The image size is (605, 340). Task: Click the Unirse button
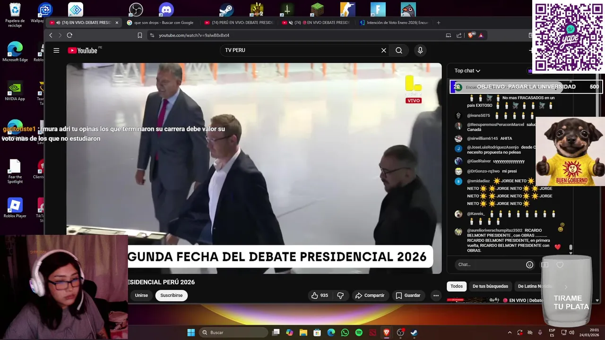(x=141, y=296)
